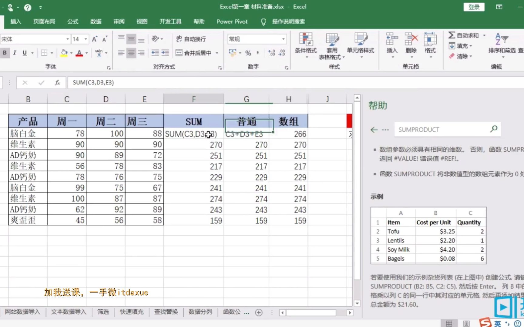
Task: Open the font color dropdown arrow
Action: [x=87, y=53]
